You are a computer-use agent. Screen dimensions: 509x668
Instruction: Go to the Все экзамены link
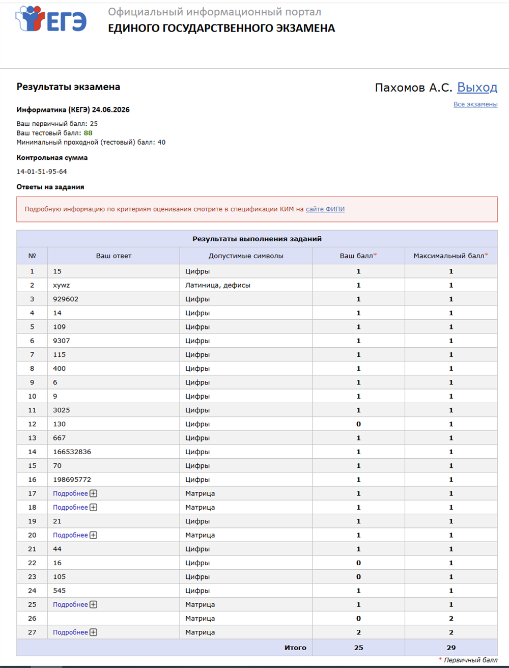point(475,104)
